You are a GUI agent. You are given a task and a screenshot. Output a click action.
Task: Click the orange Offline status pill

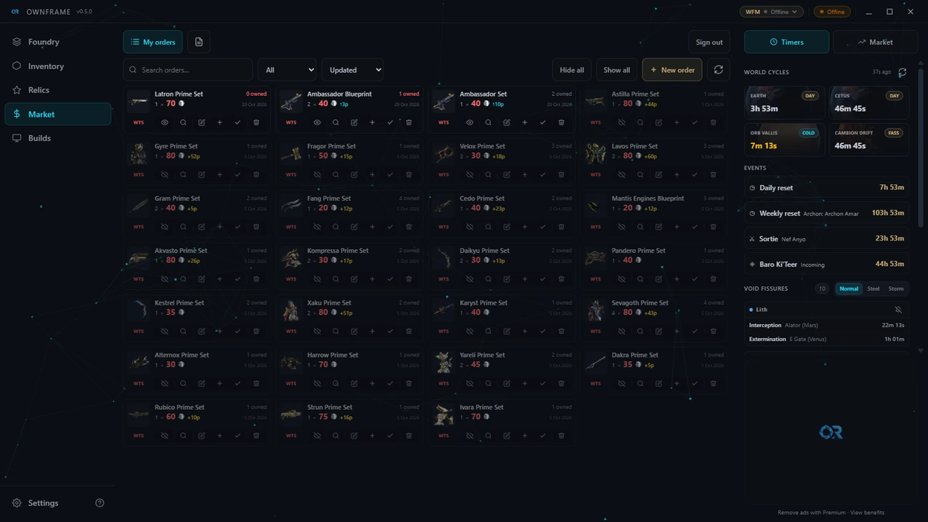point(832,12)
